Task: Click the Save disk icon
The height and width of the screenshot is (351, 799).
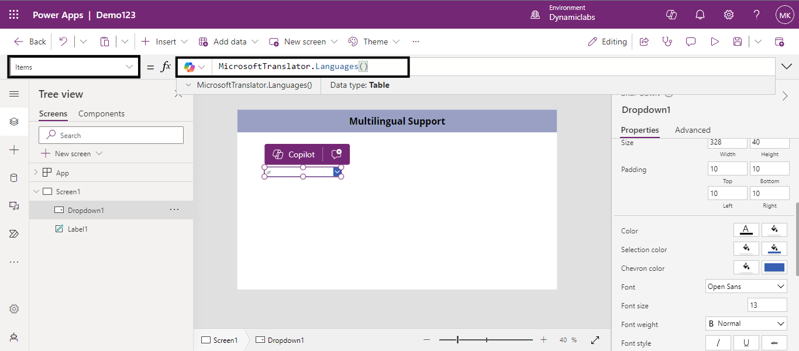Action: (x=738, y=42)
